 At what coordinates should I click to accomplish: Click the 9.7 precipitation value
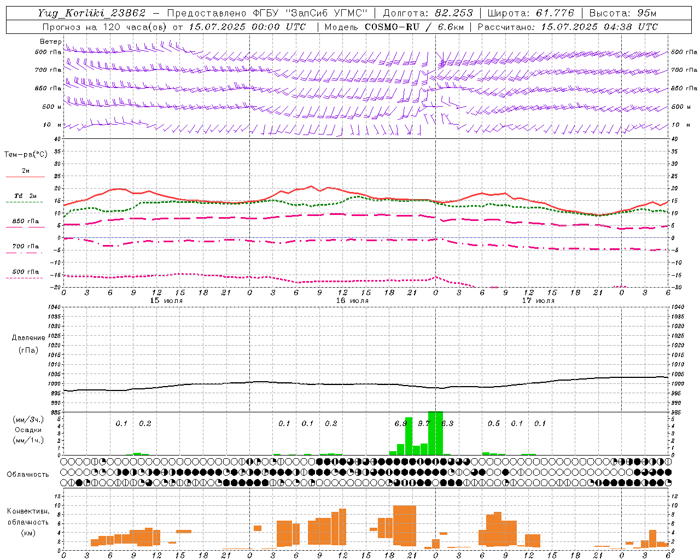[x=424, y=423]
